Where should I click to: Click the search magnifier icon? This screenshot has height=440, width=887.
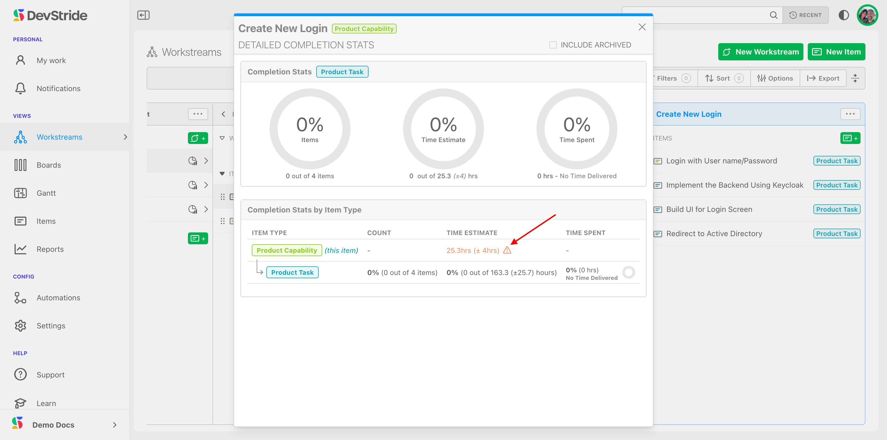[773, 15]
